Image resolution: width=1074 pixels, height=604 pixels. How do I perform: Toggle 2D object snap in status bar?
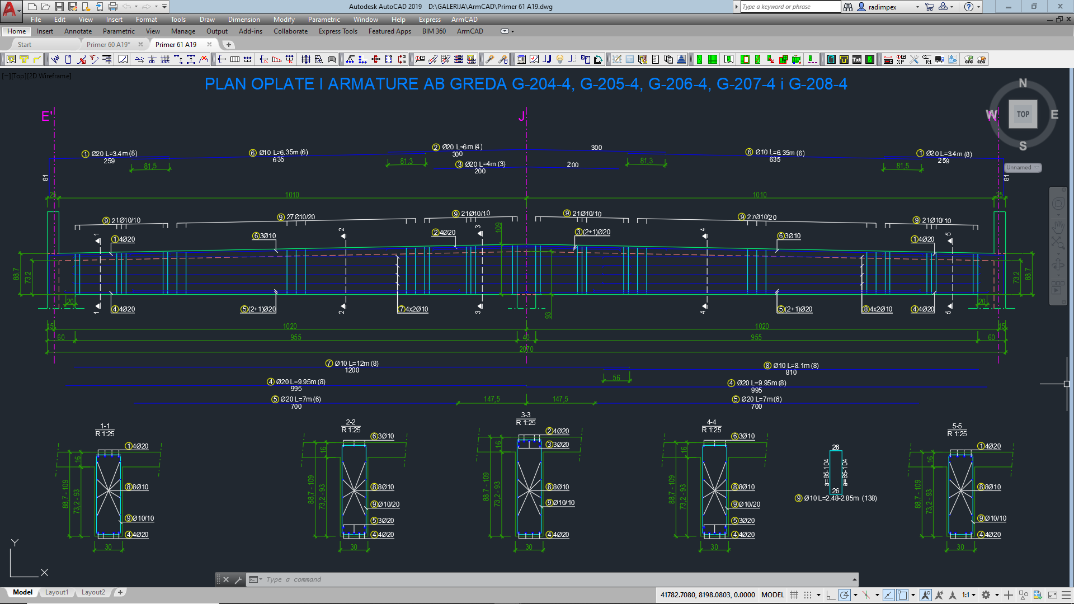tap(902, 595)
